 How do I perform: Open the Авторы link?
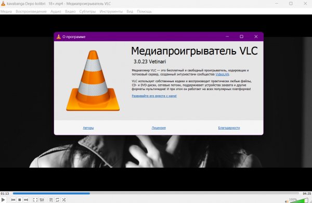point(88,128)
